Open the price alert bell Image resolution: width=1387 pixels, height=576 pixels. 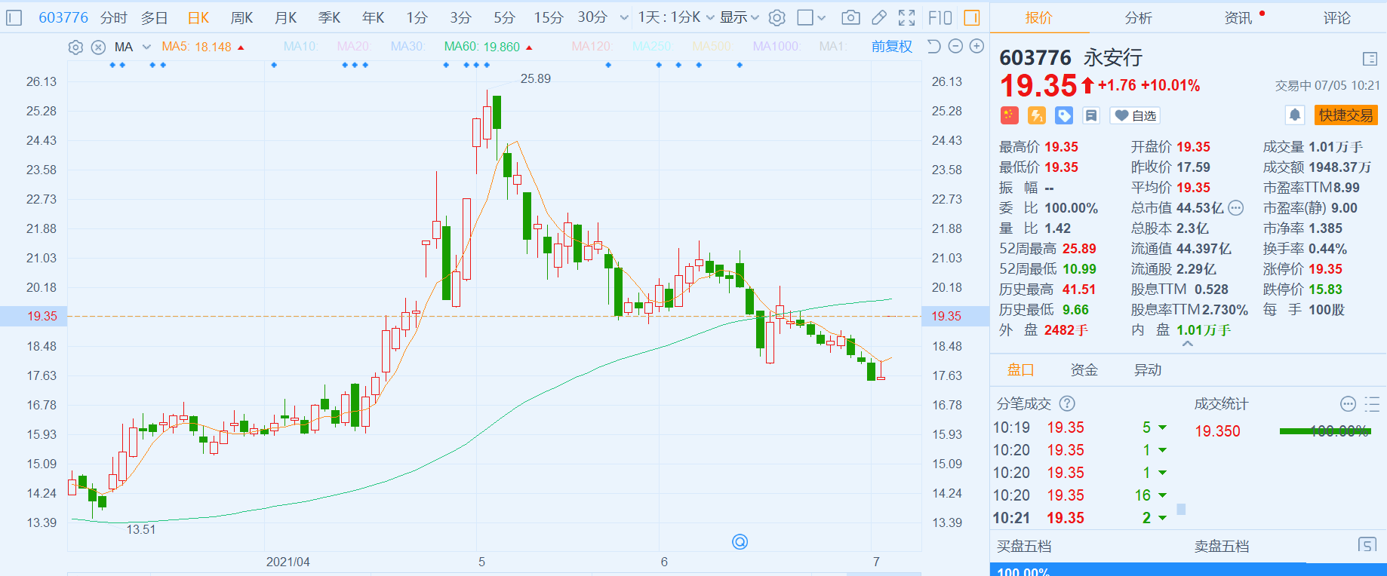(1295, 115)
